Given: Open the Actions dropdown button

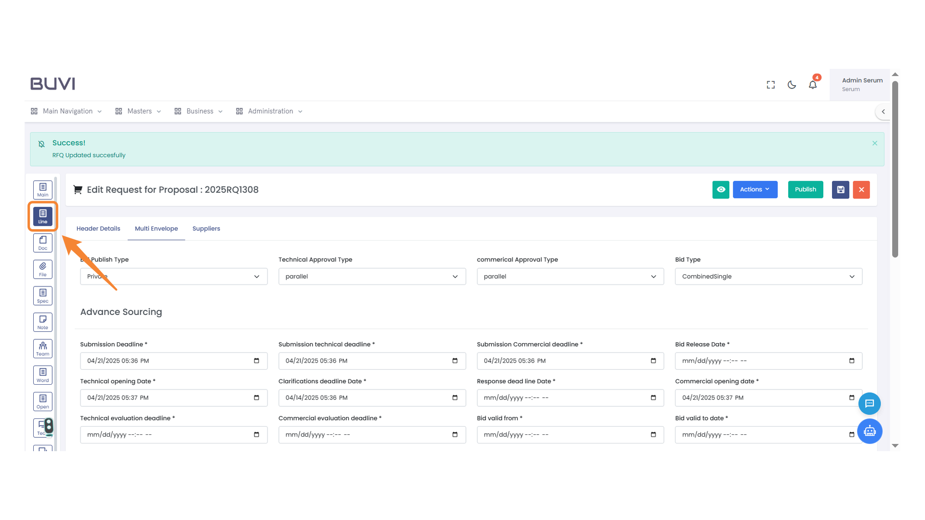Looking at the screenshot, I should click(754, 190).
